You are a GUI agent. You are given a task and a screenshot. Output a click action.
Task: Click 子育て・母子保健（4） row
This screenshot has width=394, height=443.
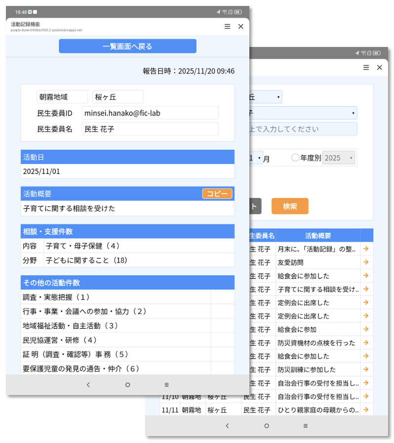(x=127, y=246)
